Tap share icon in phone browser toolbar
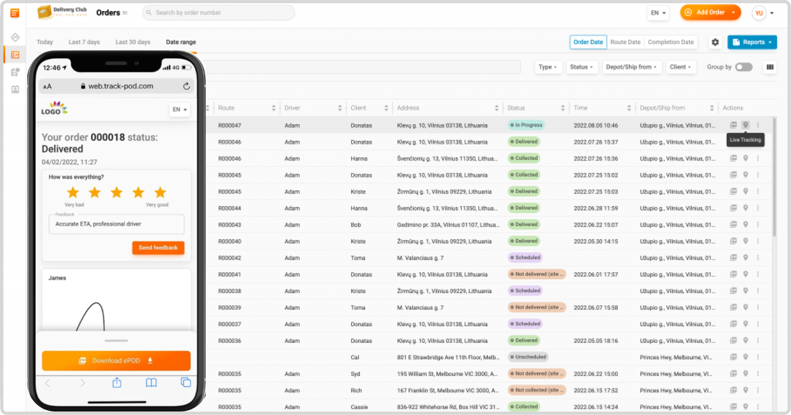Viewport: 791px width, 415px height. (117, 383)
